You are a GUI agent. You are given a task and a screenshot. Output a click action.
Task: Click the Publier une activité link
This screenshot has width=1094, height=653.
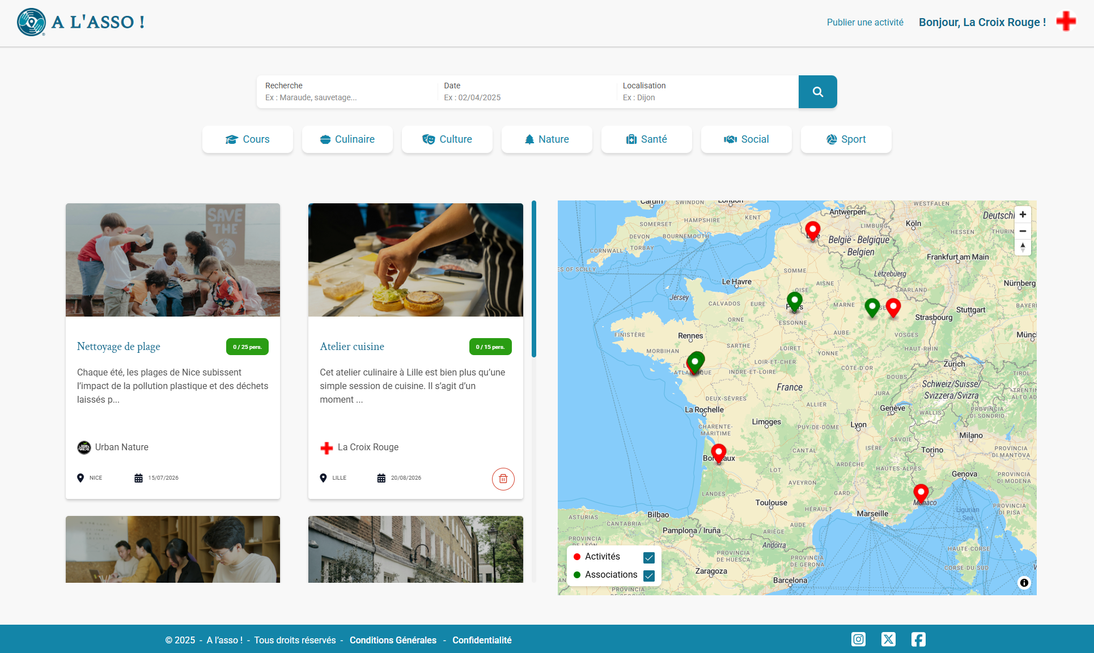coord(864,22)
